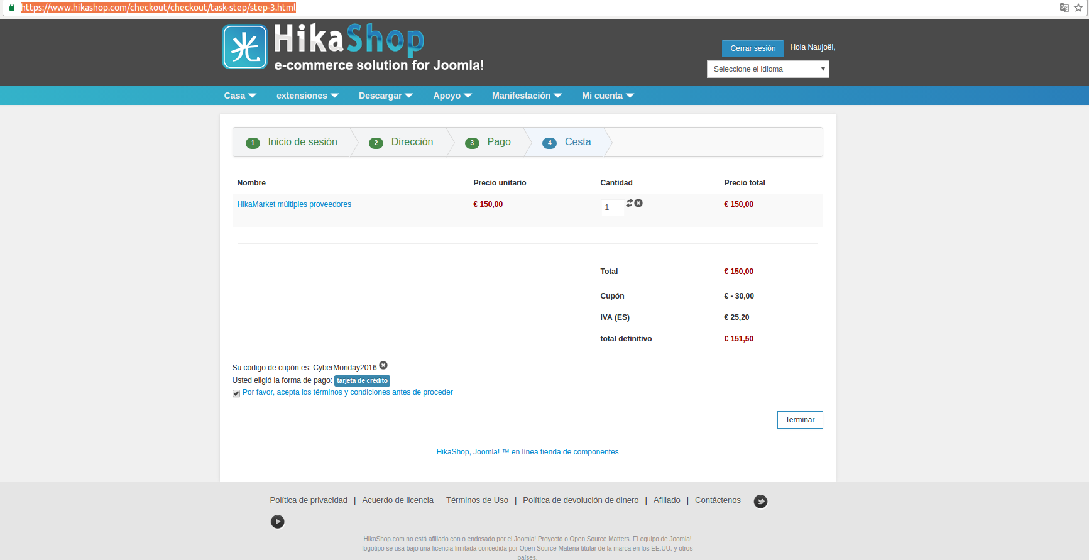
Task: Refresh the quantity with the update arrows icon
Action: pyautogui.click(x=629, y=203)
